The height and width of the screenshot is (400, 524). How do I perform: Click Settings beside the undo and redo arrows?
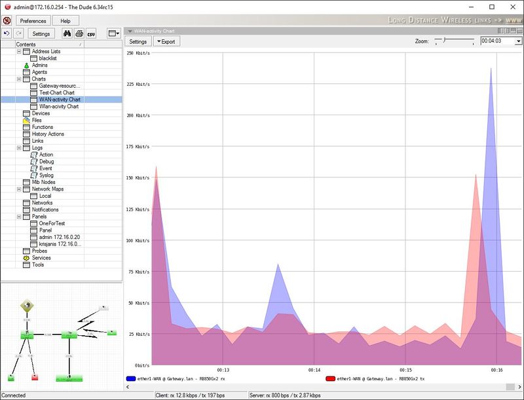coord(41,34)
